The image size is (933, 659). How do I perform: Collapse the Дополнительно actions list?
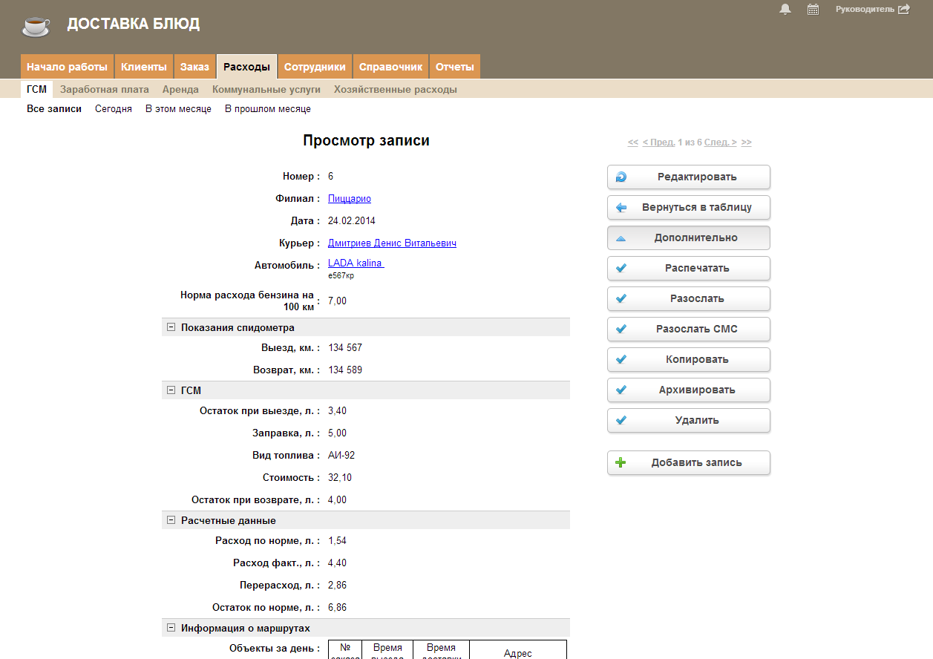click(x=688, y=238)
